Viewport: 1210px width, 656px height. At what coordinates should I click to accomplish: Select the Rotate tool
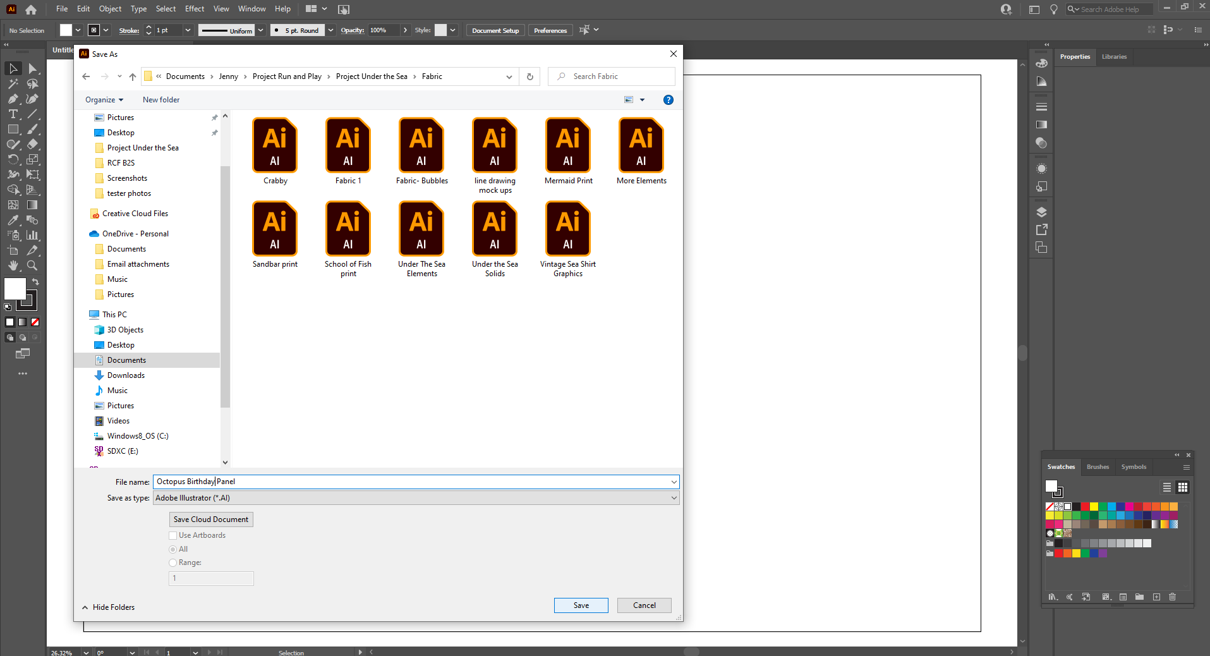pos(13,159)
